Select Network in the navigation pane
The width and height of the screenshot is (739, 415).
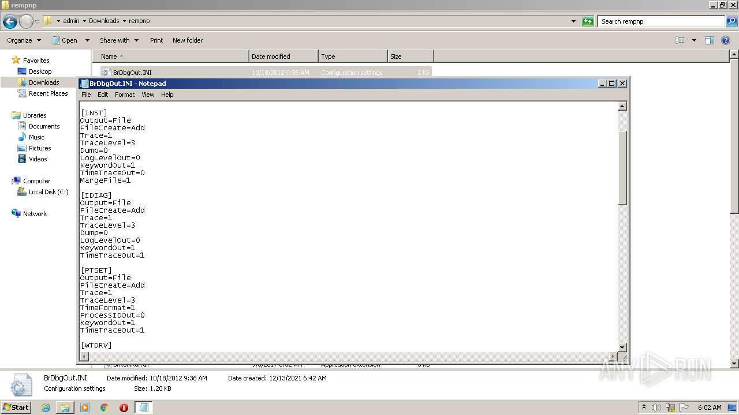tap(35, 214)
